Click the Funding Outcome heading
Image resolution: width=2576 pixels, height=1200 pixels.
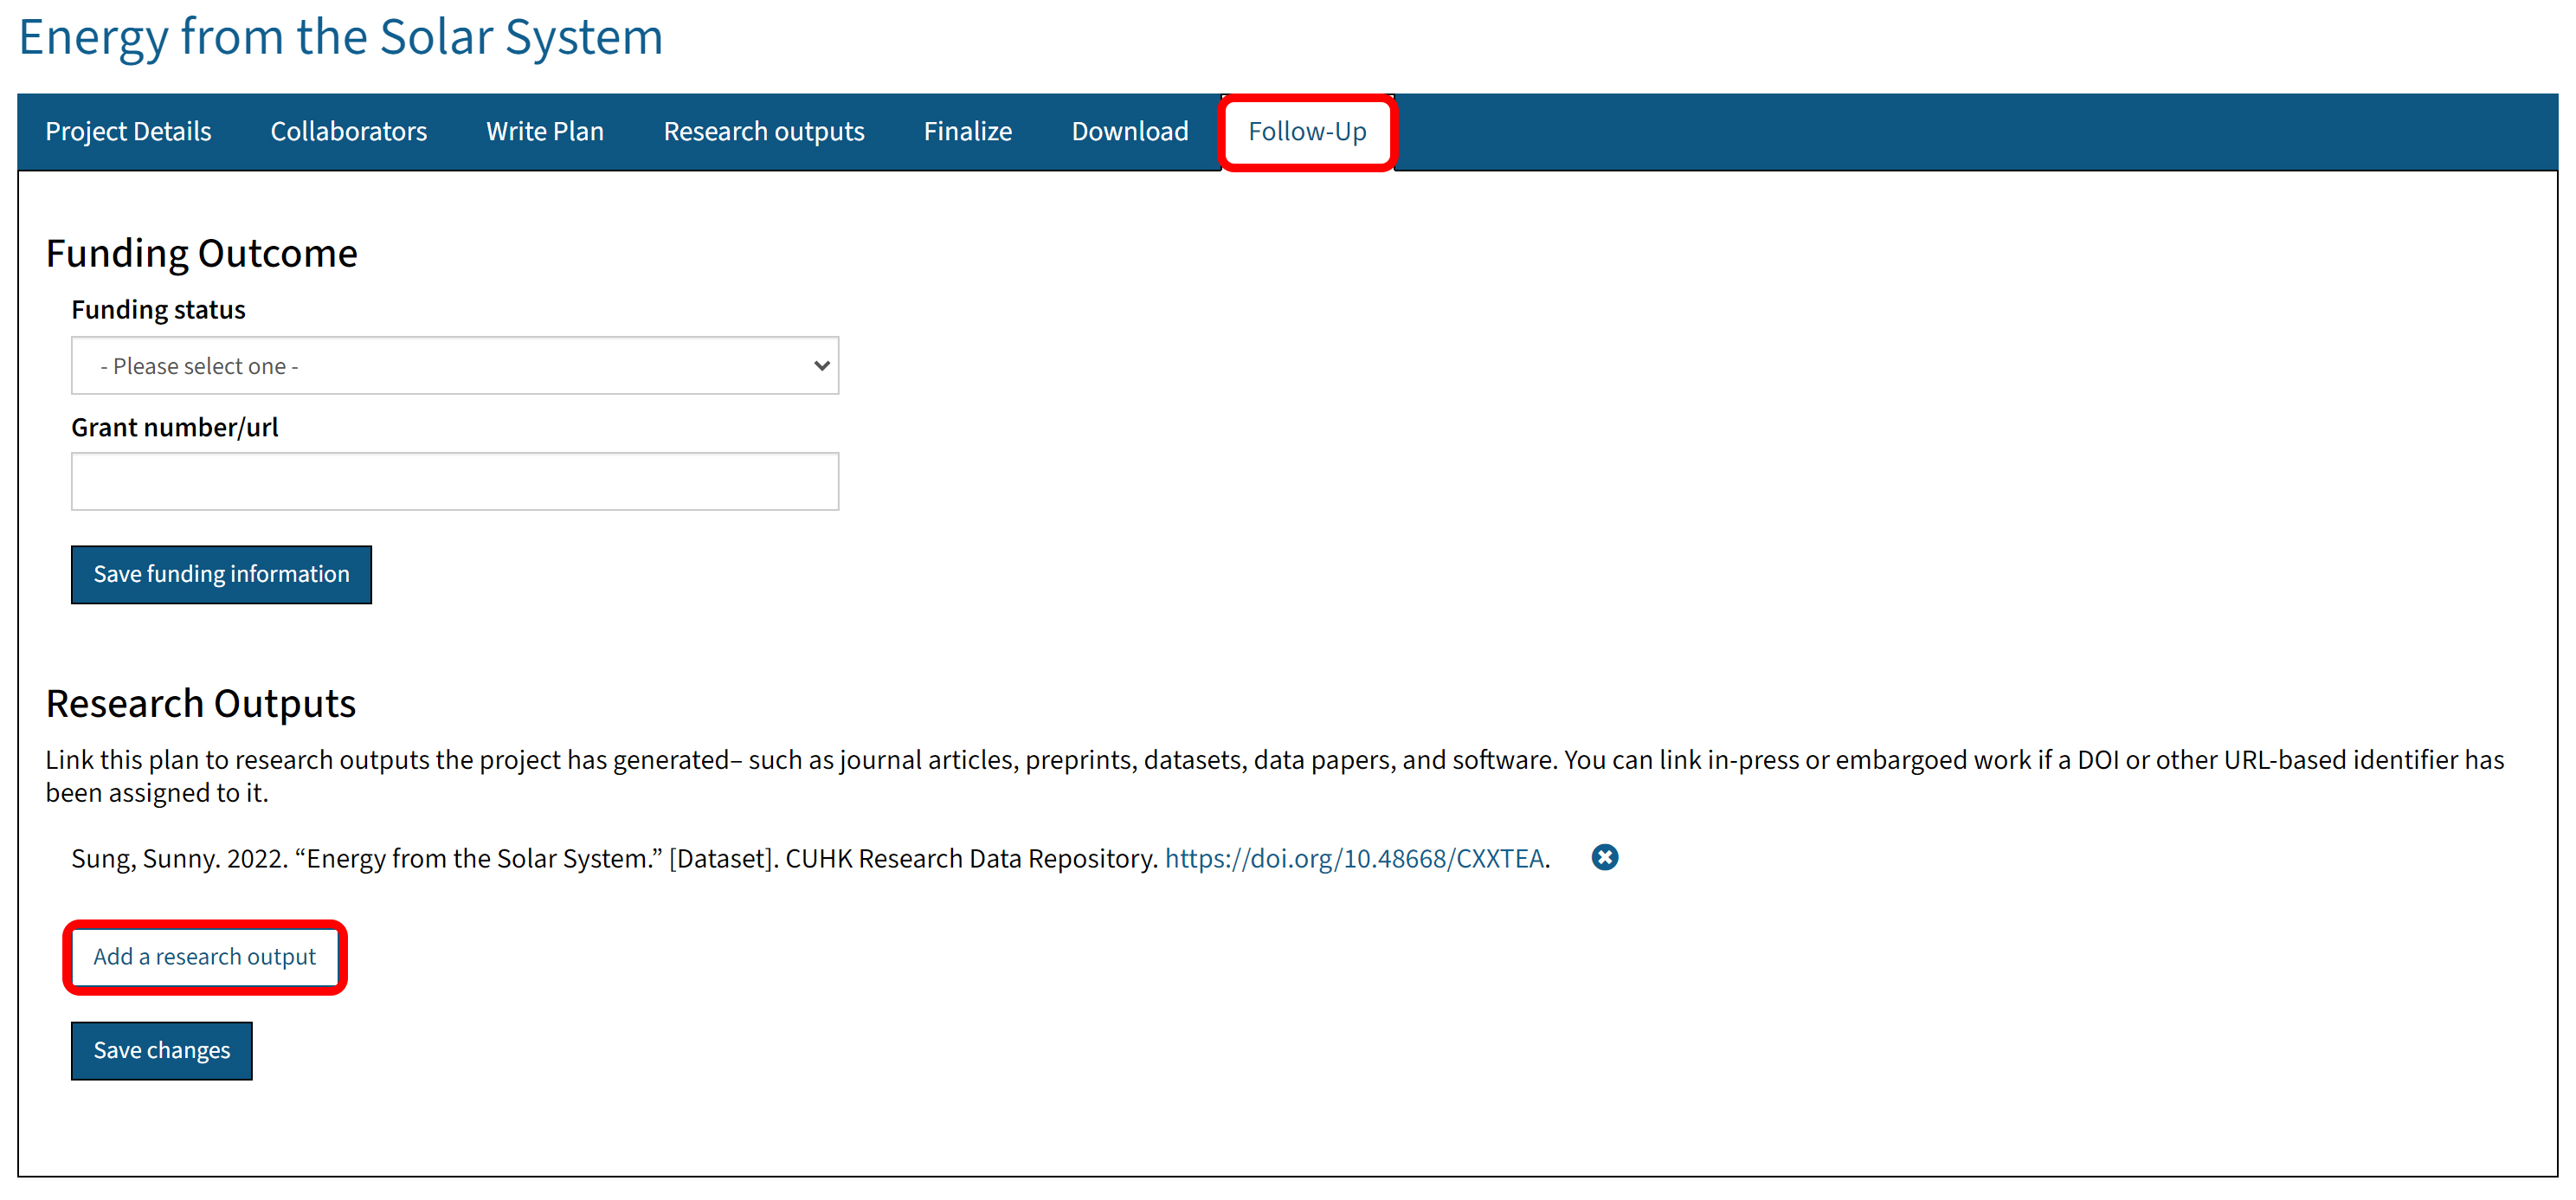[x=202, y=253]
